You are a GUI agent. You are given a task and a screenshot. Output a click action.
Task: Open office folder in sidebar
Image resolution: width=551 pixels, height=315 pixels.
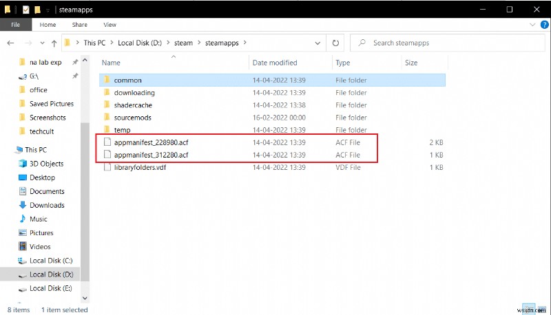[x=39, y=90]
